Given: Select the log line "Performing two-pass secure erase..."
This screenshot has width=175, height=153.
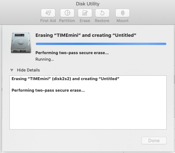Looking at the screenshot, I should click(x=48, y=90).
